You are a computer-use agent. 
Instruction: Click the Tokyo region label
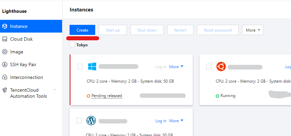click(82, 45)
